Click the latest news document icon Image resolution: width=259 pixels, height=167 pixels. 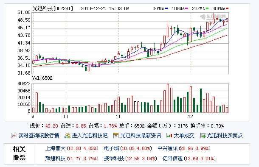(116, 136)
